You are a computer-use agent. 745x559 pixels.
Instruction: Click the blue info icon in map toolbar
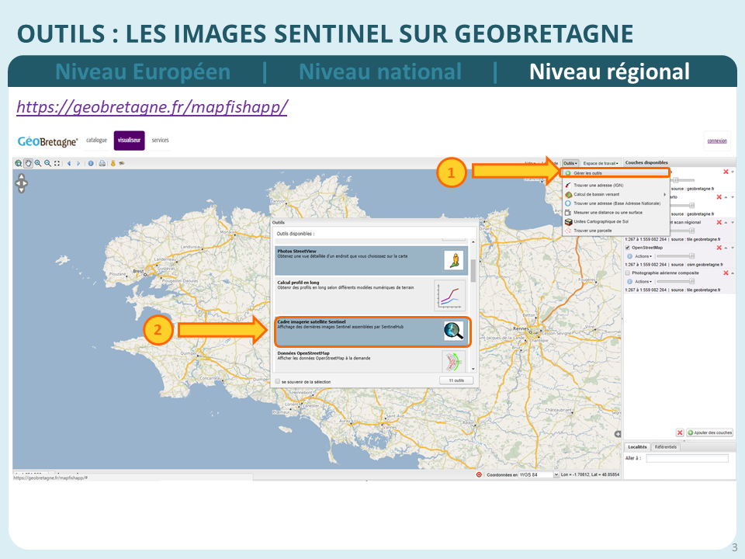91,164
